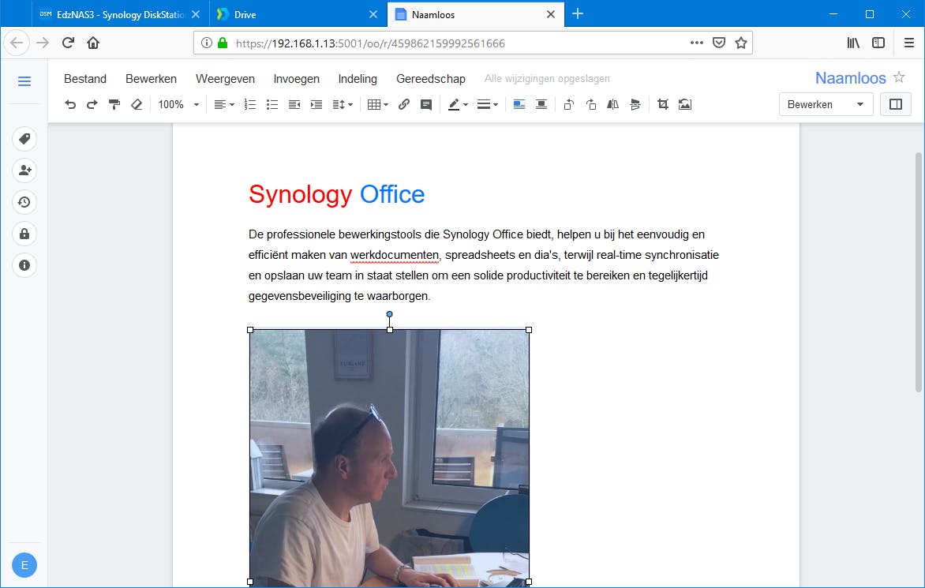Click the Synology Office heading
This screenshot has width=925, height=588.
click(336, 194)
